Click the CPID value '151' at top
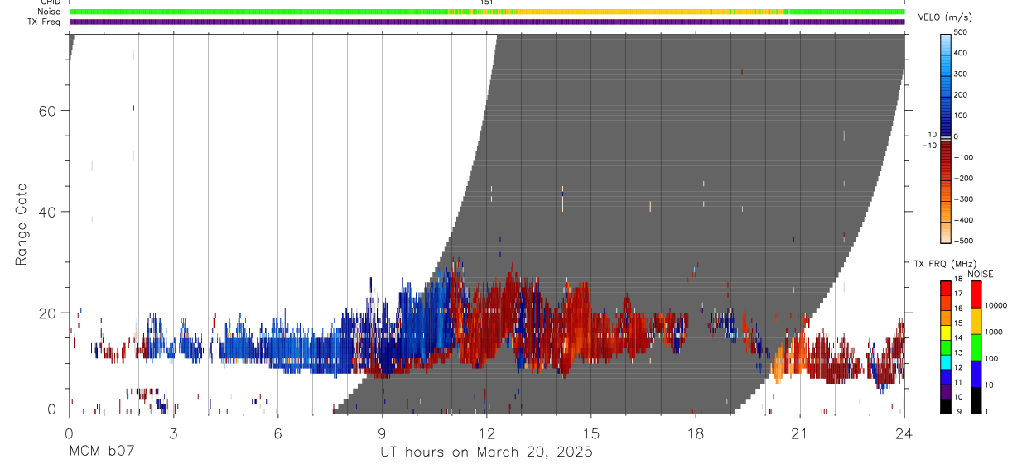Image resolution: width=1017 pixels, height=469 pixels. [x=486, y=3]
